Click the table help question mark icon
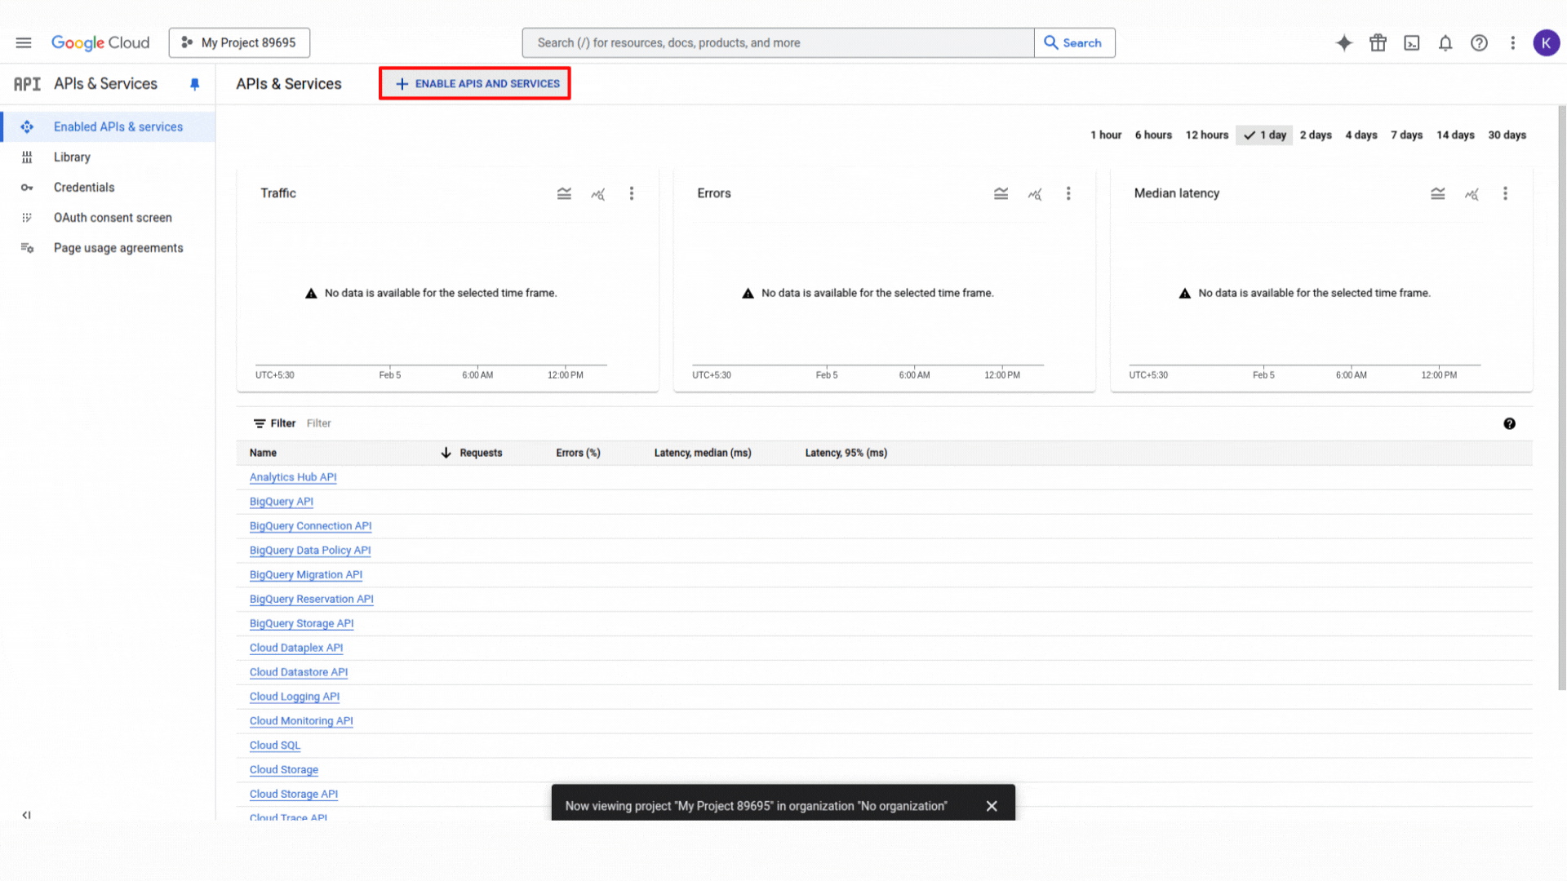This screenshot has height=881, width=1567. pos(1510,423)
